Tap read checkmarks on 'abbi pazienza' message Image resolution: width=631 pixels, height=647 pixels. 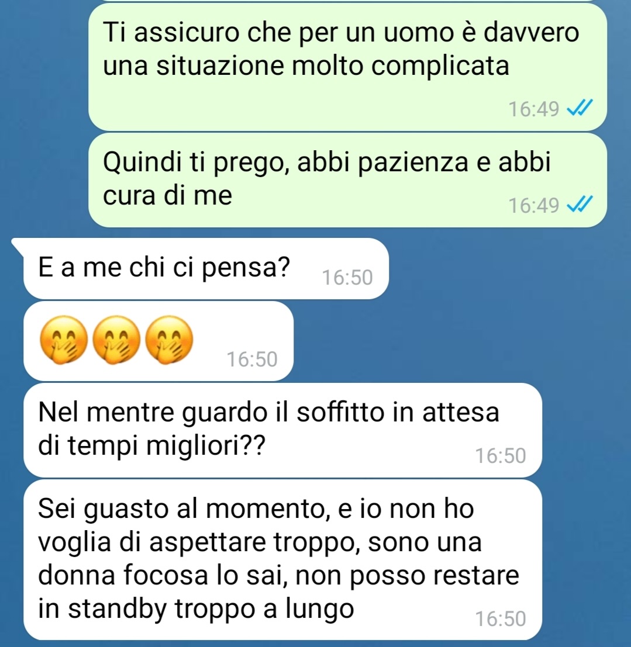coord(580,205)
